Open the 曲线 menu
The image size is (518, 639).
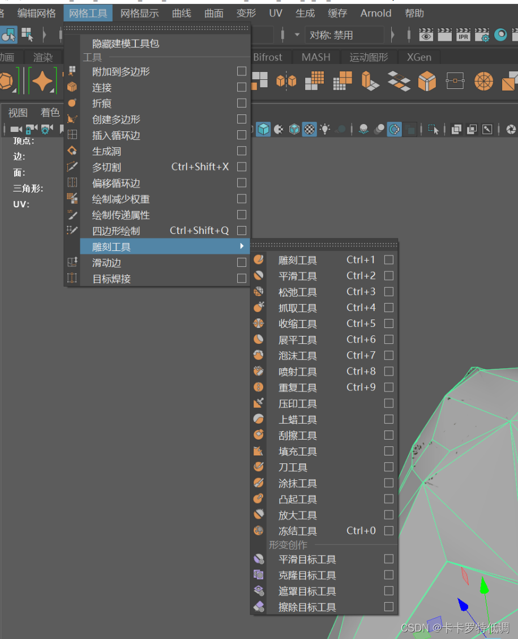click(181, 14)
